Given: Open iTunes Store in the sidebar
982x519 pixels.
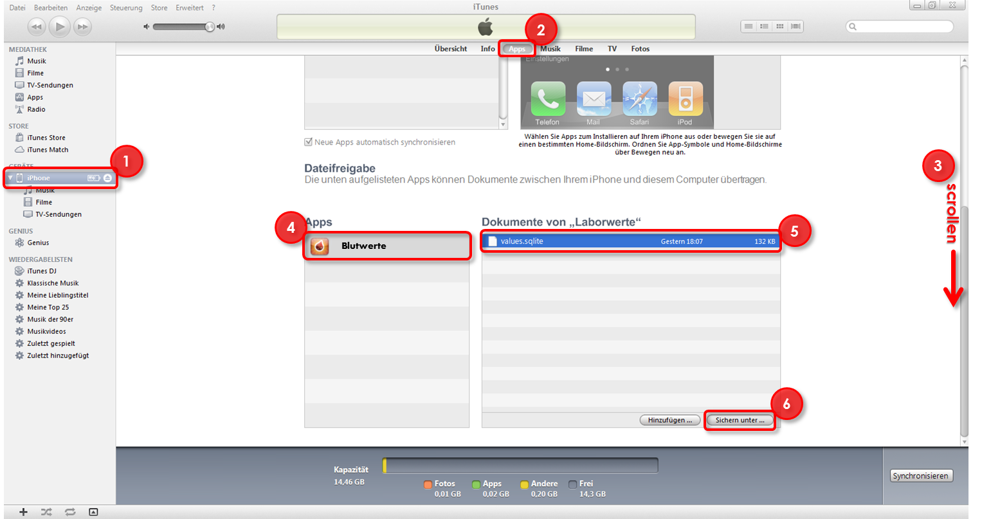Looking at the screenshot, I should point(46,138).
